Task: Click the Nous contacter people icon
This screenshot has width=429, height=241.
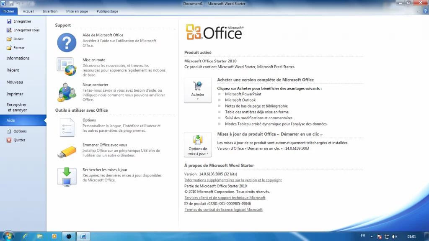Action: 67,92
